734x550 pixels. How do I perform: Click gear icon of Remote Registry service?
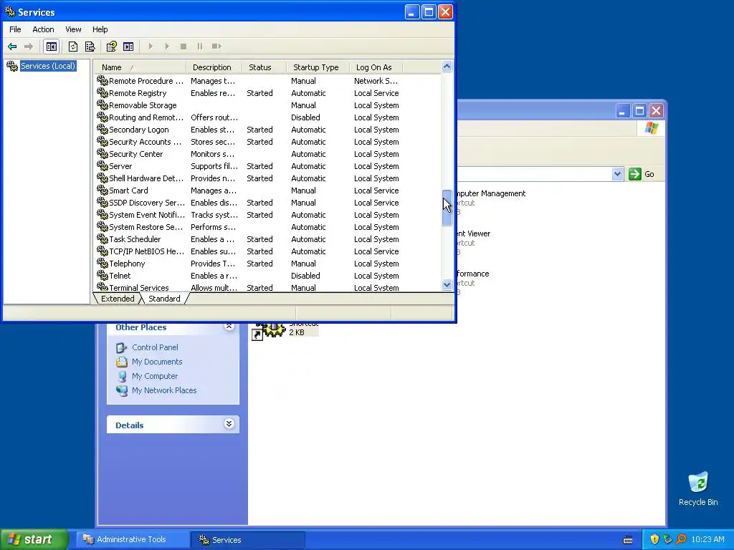[x=102, y=92]
